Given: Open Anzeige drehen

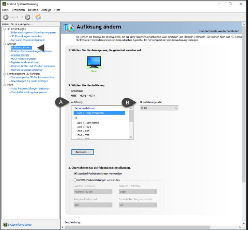Looking at the screenshot, I should [20, 55].
